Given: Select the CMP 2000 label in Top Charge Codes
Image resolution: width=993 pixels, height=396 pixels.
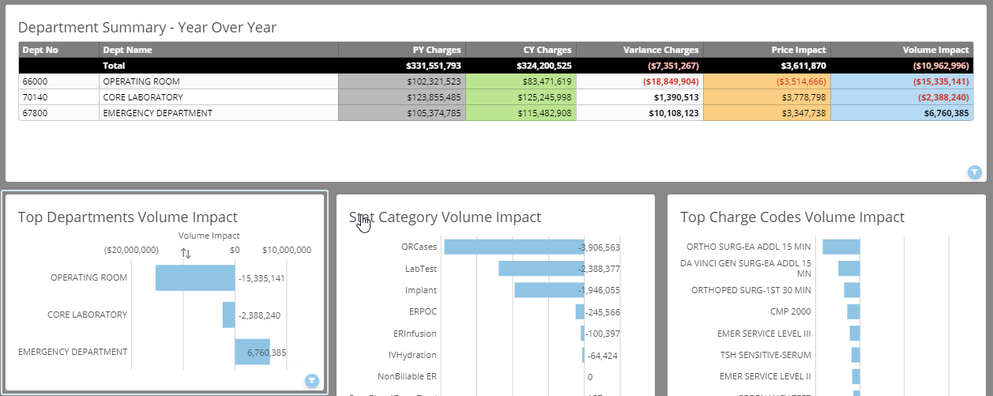Looking at the screenshot, I should pos(791,311).
